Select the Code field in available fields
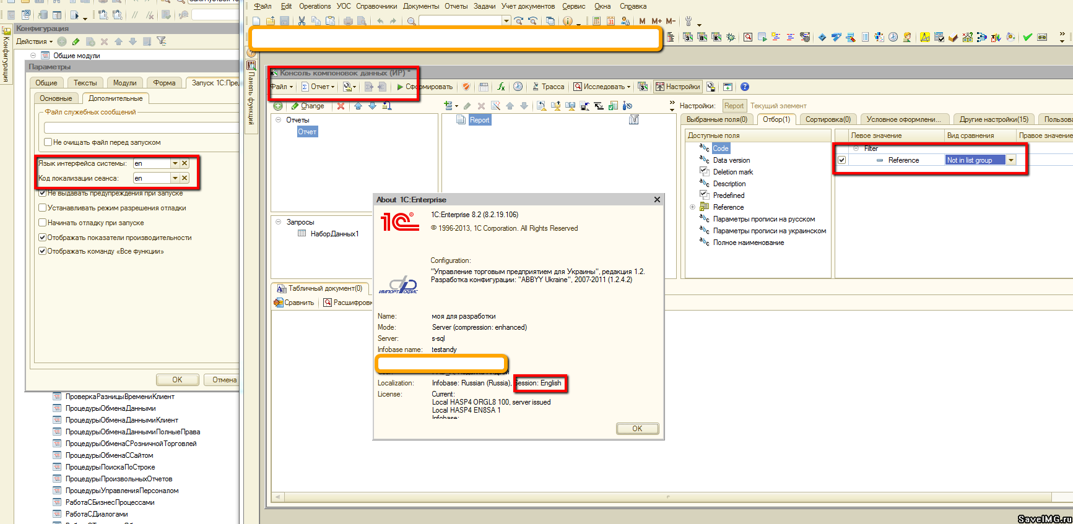 click(721, 148)
